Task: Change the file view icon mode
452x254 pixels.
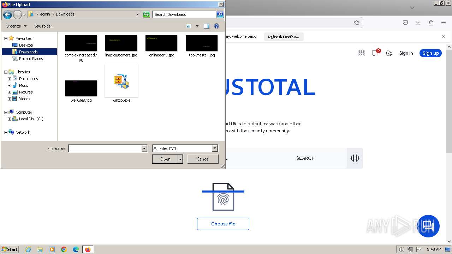Action: (x=189, y=26)
